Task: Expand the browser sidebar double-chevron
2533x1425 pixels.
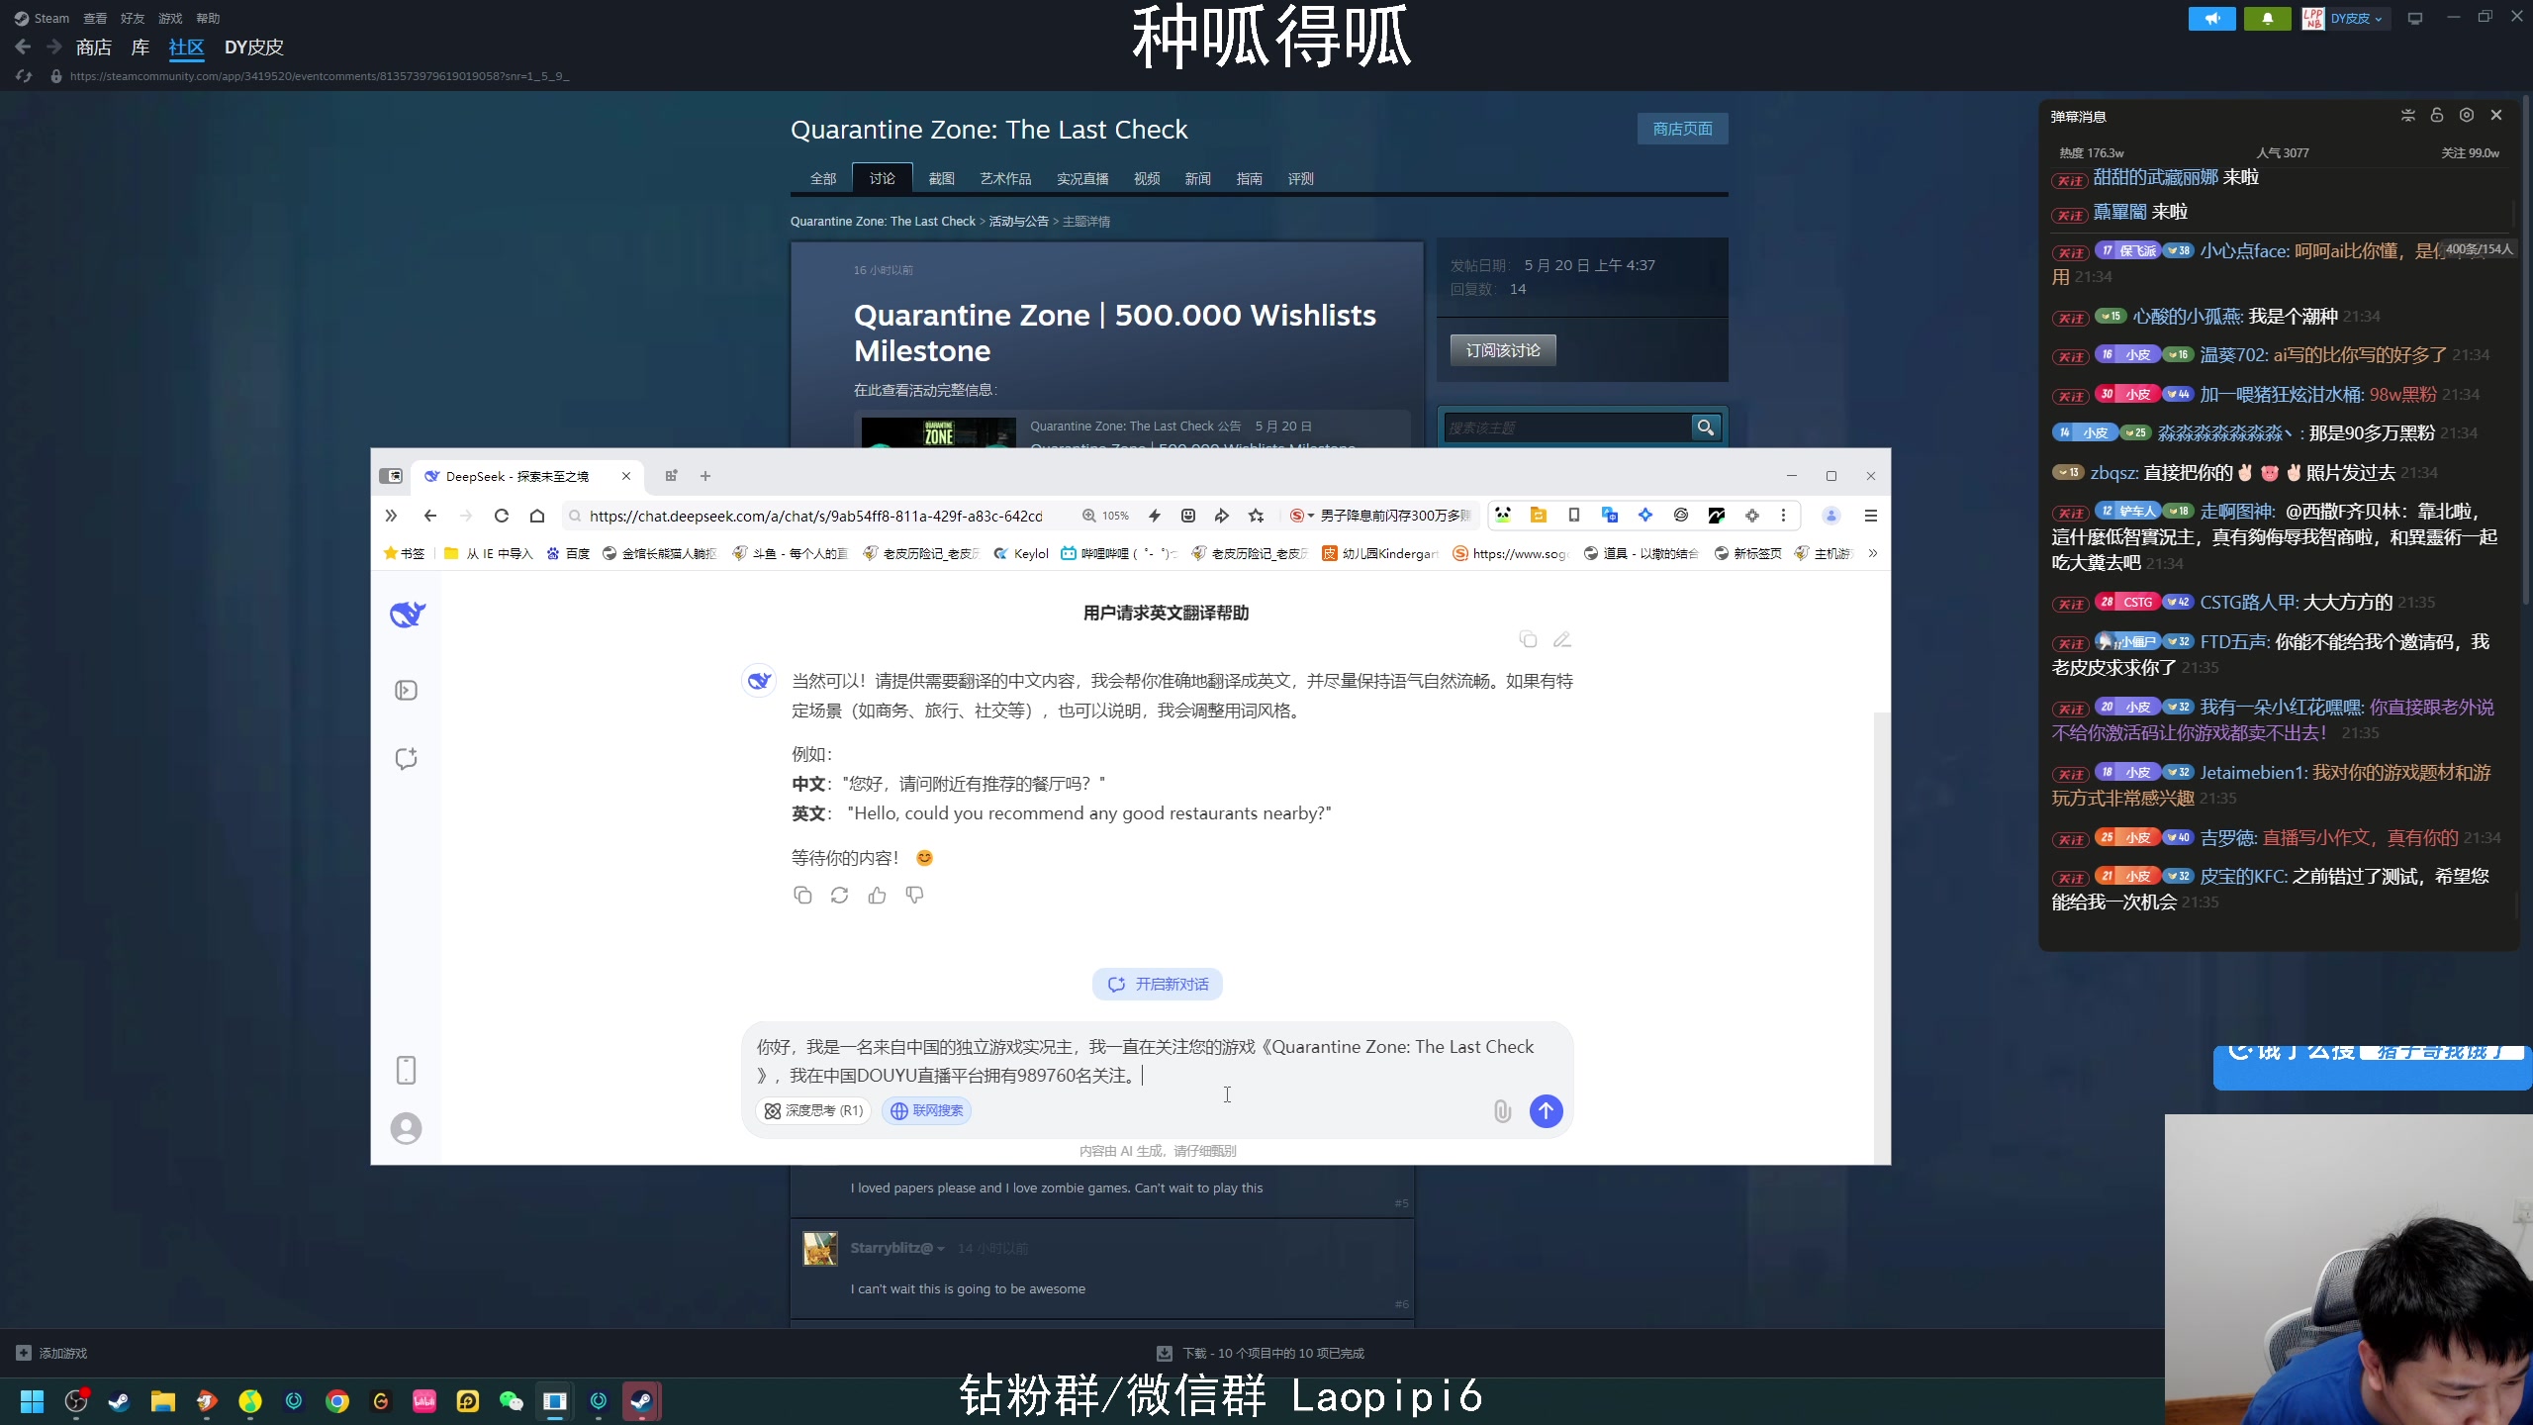Action: [x=391, y=516]
